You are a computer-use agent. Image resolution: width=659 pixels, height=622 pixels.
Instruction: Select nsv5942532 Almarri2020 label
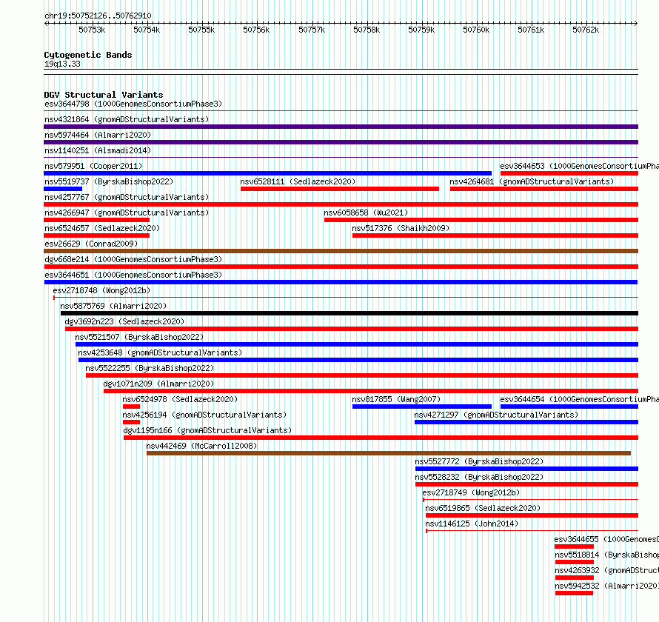(x=607, y=586)
